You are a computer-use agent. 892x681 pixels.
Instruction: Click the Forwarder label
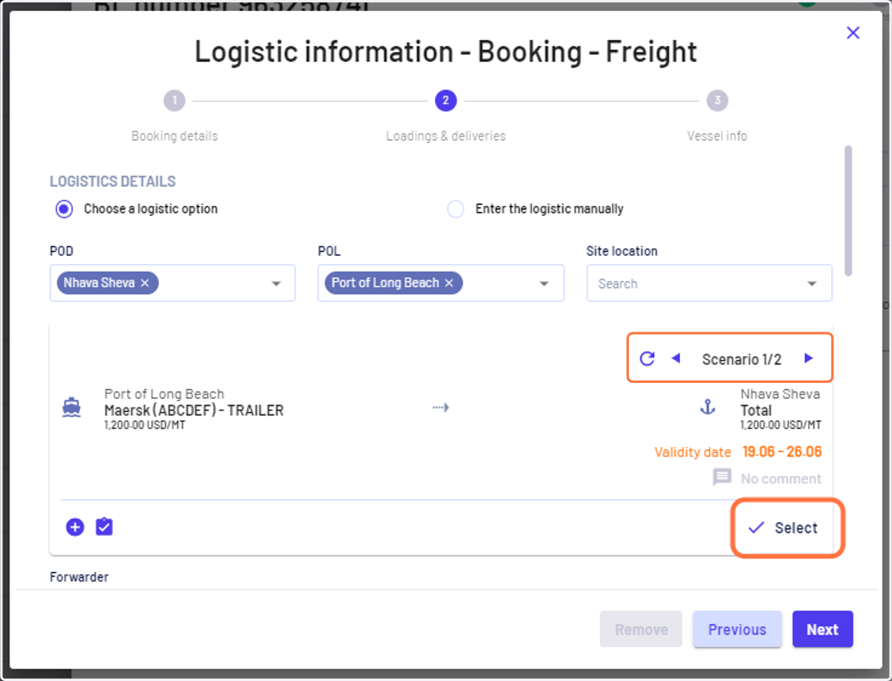80,577
